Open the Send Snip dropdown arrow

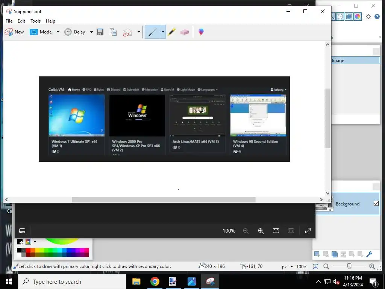[139, 32]
